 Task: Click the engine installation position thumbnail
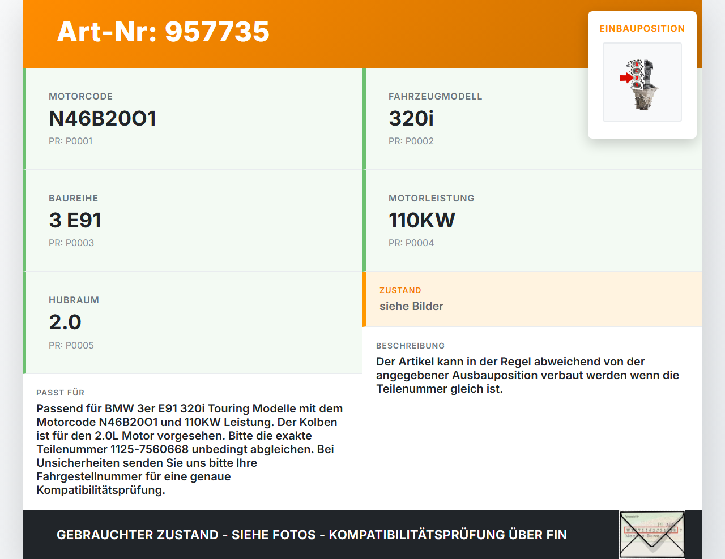(x=642, y=82)
